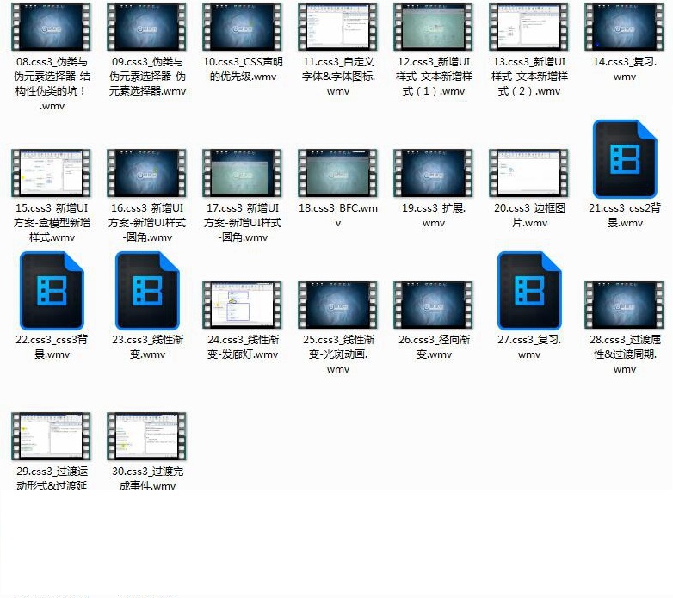Open the 20.css3_边框图片.wmv thumbnail
This screenshot has height=598, width=673.
pos(529,174)
